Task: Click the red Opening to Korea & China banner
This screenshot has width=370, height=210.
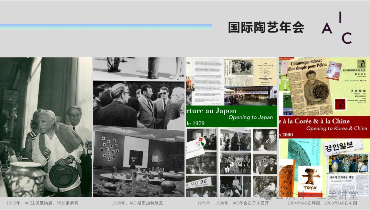Action: [324, 127]
